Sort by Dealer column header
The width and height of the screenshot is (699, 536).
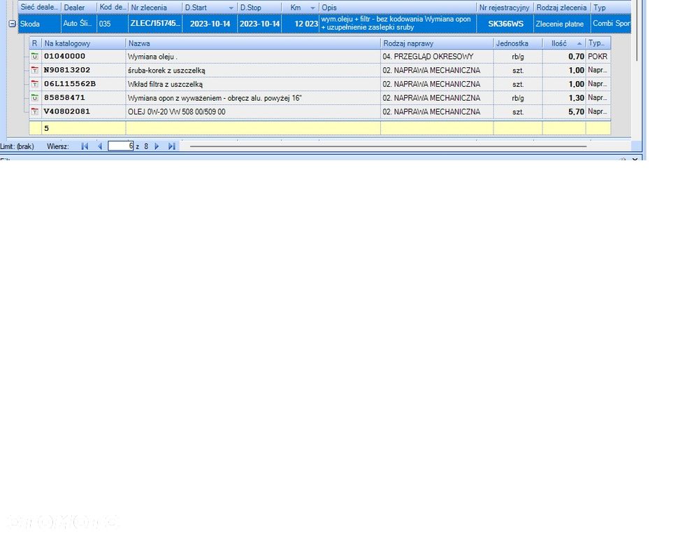coord(79,8)
